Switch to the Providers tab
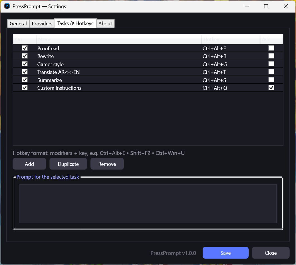The width and height of the screenshot is (296, 265). click(42, 24)
